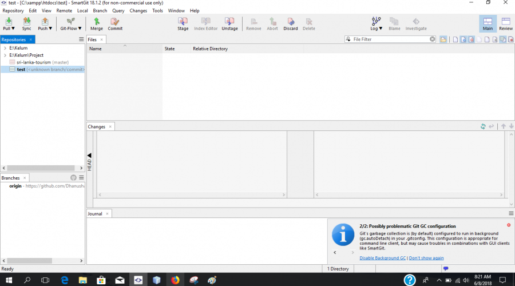The height and width of the screenshot is (286, 515).
Task: Toggle the folder view filter in Files panel
Action: point(443,39)
